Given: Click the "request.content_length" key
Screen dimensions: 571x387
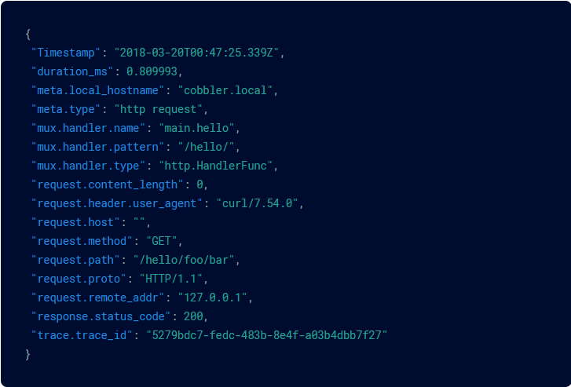Looking at the screenshot, I should (x=107, y=184).
